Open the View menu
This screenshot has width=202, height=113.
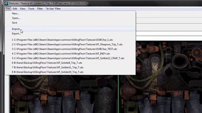click(22, 8)
